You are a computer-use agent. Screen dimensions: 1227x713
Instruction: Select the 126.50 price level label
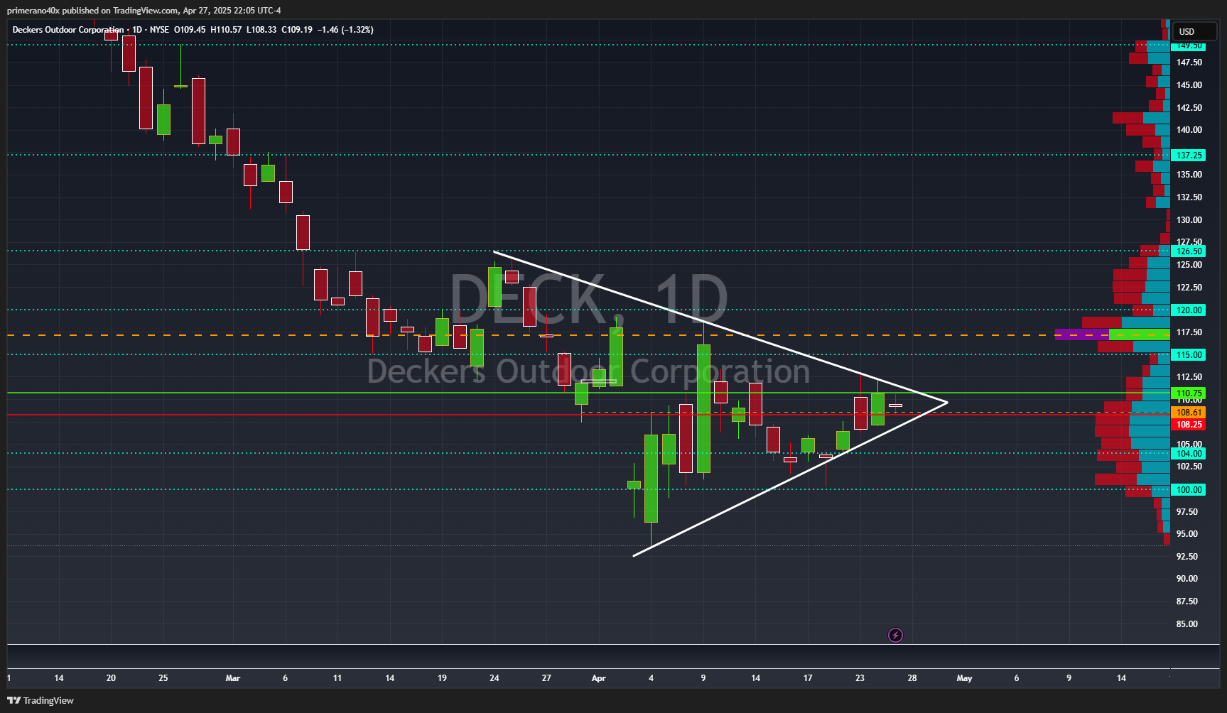[1189, 251]
